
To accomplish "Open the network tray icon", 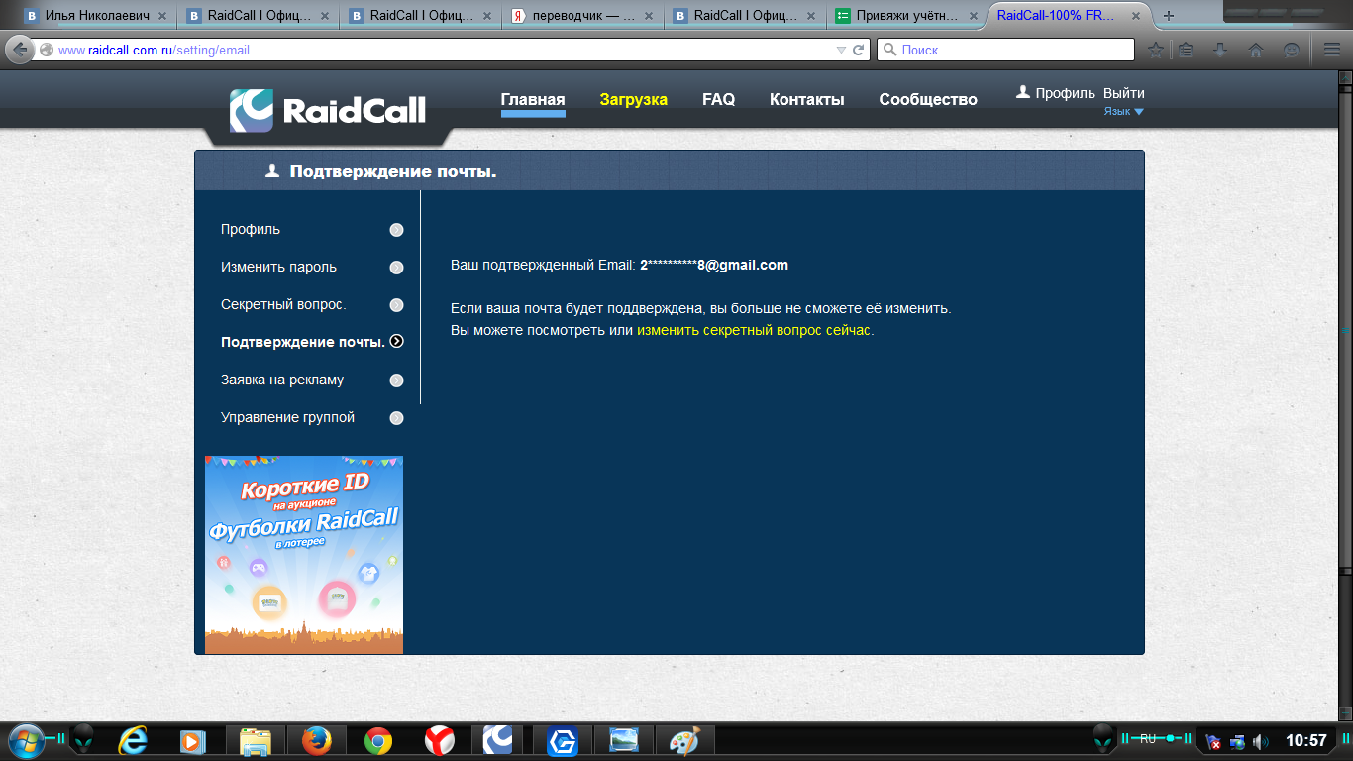I will tap(1237, 741).
